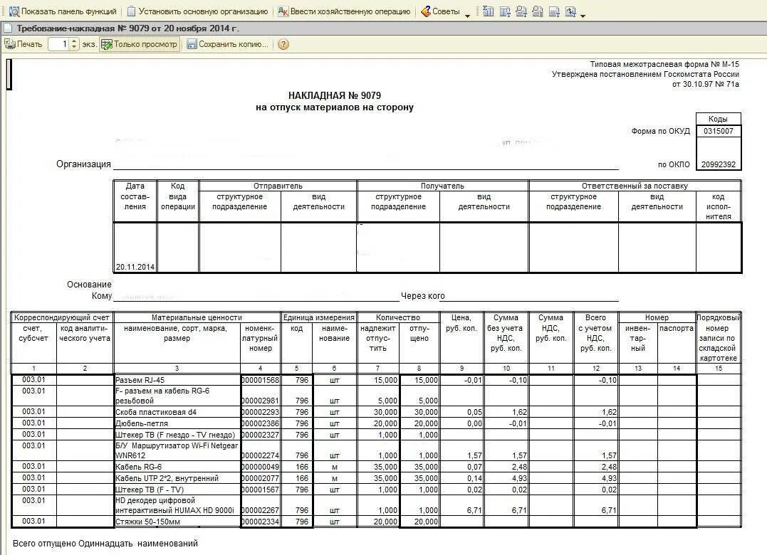Click the print copies number field
This screenshot has height=555, width=767.
[x=58, y=44]
